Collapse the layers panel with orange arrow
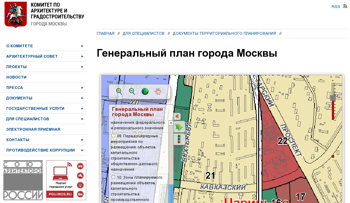The height and width of the screenshot is (203, 350). pos(177,116)
